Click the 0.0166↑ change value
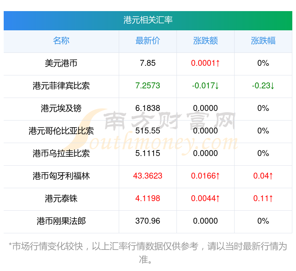The height and width of the screenshot is (271, 296). tap(205, 176)
